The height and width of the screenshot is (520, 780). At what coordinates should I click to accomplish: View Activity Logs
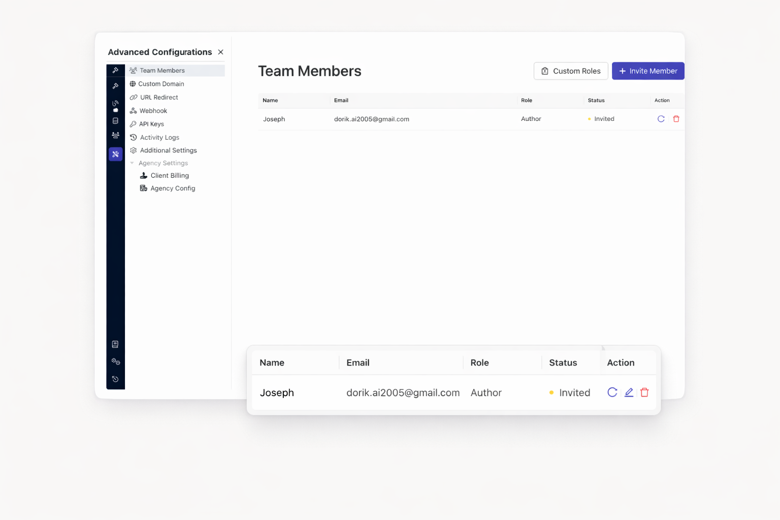[159, 138]
